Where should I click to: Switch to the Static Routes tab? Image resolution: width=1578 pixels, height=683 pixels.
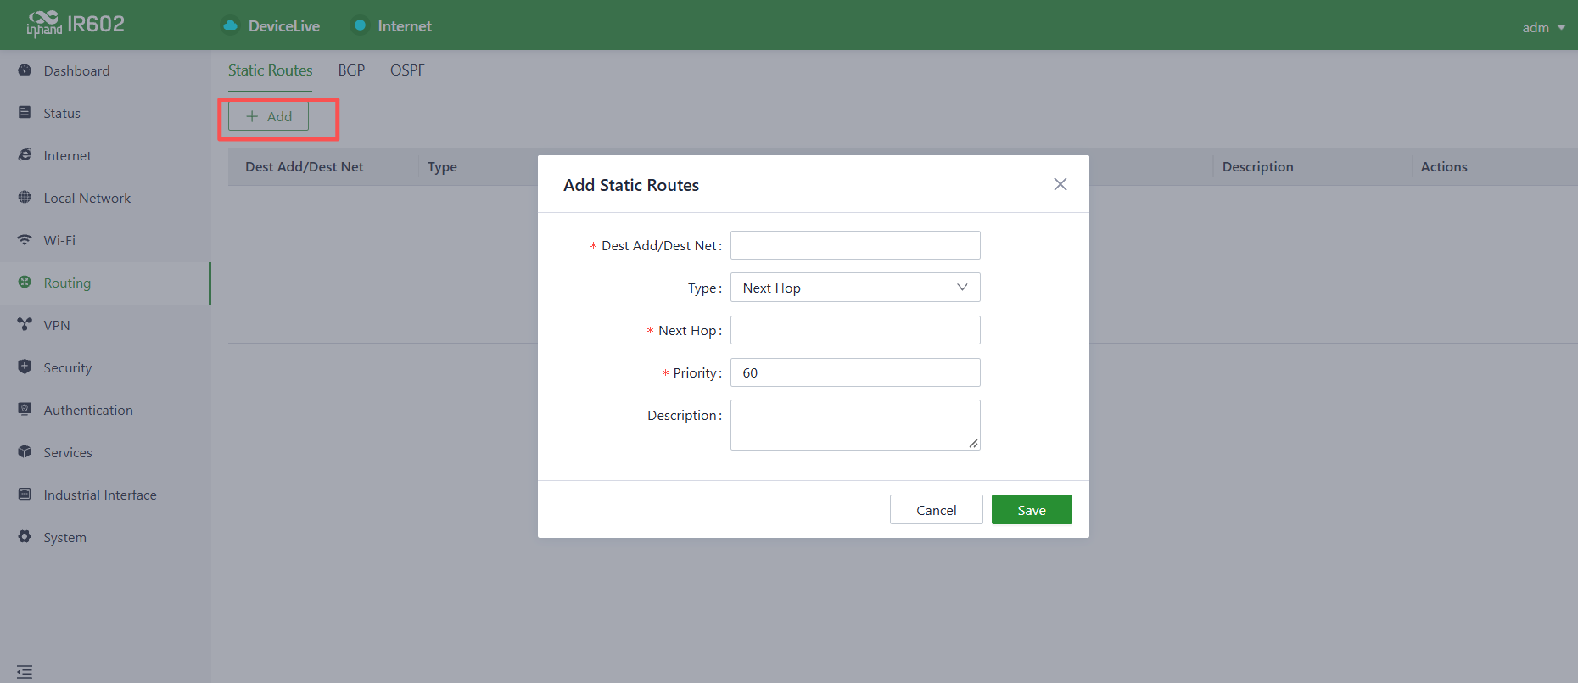click(x=270, y=70)
